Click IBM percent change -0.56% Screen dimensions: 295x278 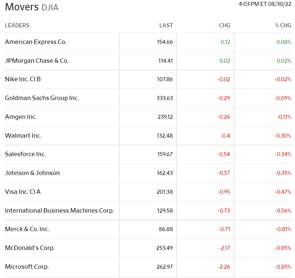(x=283, y=210)
